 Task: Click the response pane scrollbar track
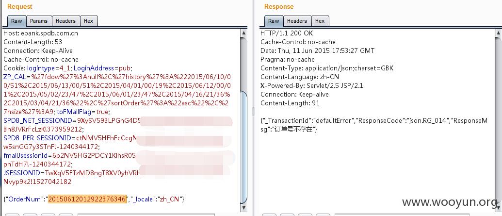498,120
